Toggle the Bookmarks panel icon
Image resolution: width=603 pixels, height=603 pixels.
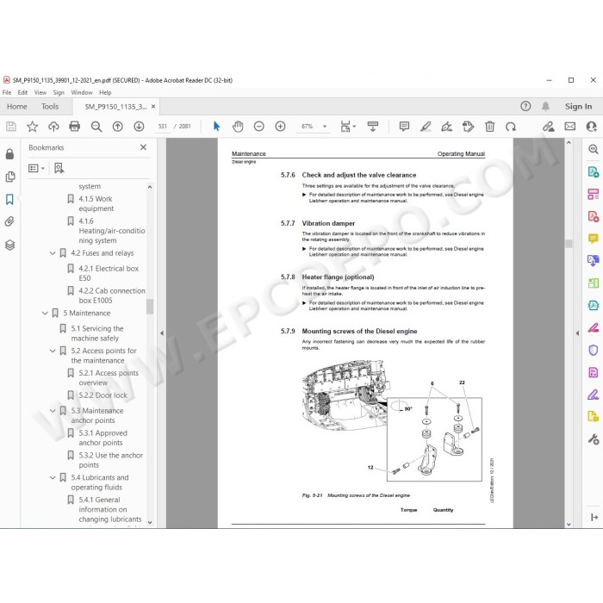9,199
